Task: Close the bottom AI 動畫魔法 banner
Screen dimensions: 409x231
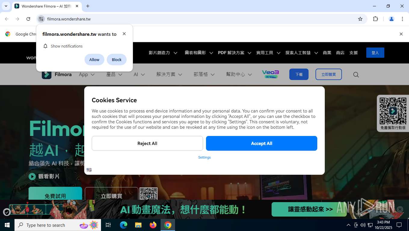Action: point(400,209)
